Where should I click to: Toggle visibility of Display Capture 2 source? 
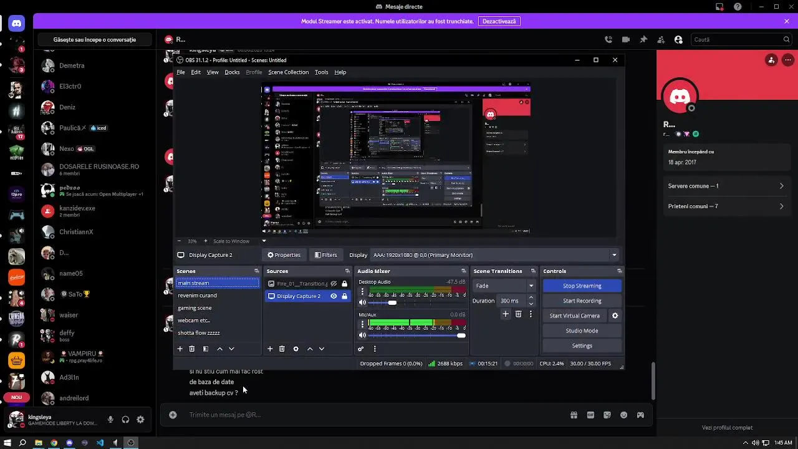pos(334,296)
